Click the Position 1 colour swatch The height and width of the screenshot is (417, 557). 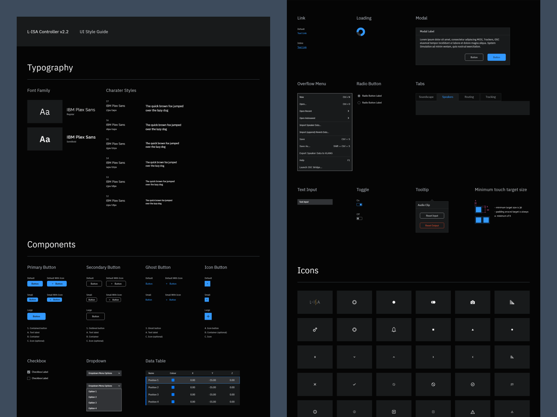[x=173, y=380]
